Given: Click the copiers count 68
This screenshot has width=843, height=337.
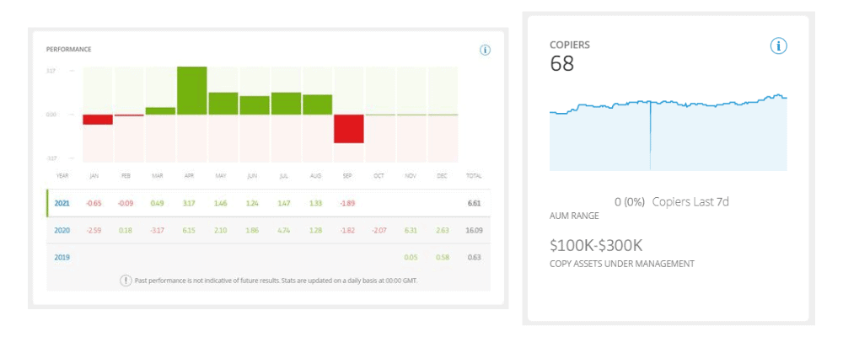Looking at the screenshot, I should pyautogui.click(x=561, y=64).
